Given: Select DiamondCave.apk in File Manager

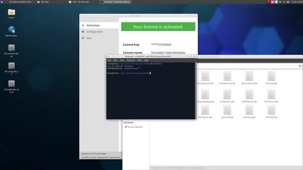Looking at the screenshot, I should coord(250,78).
